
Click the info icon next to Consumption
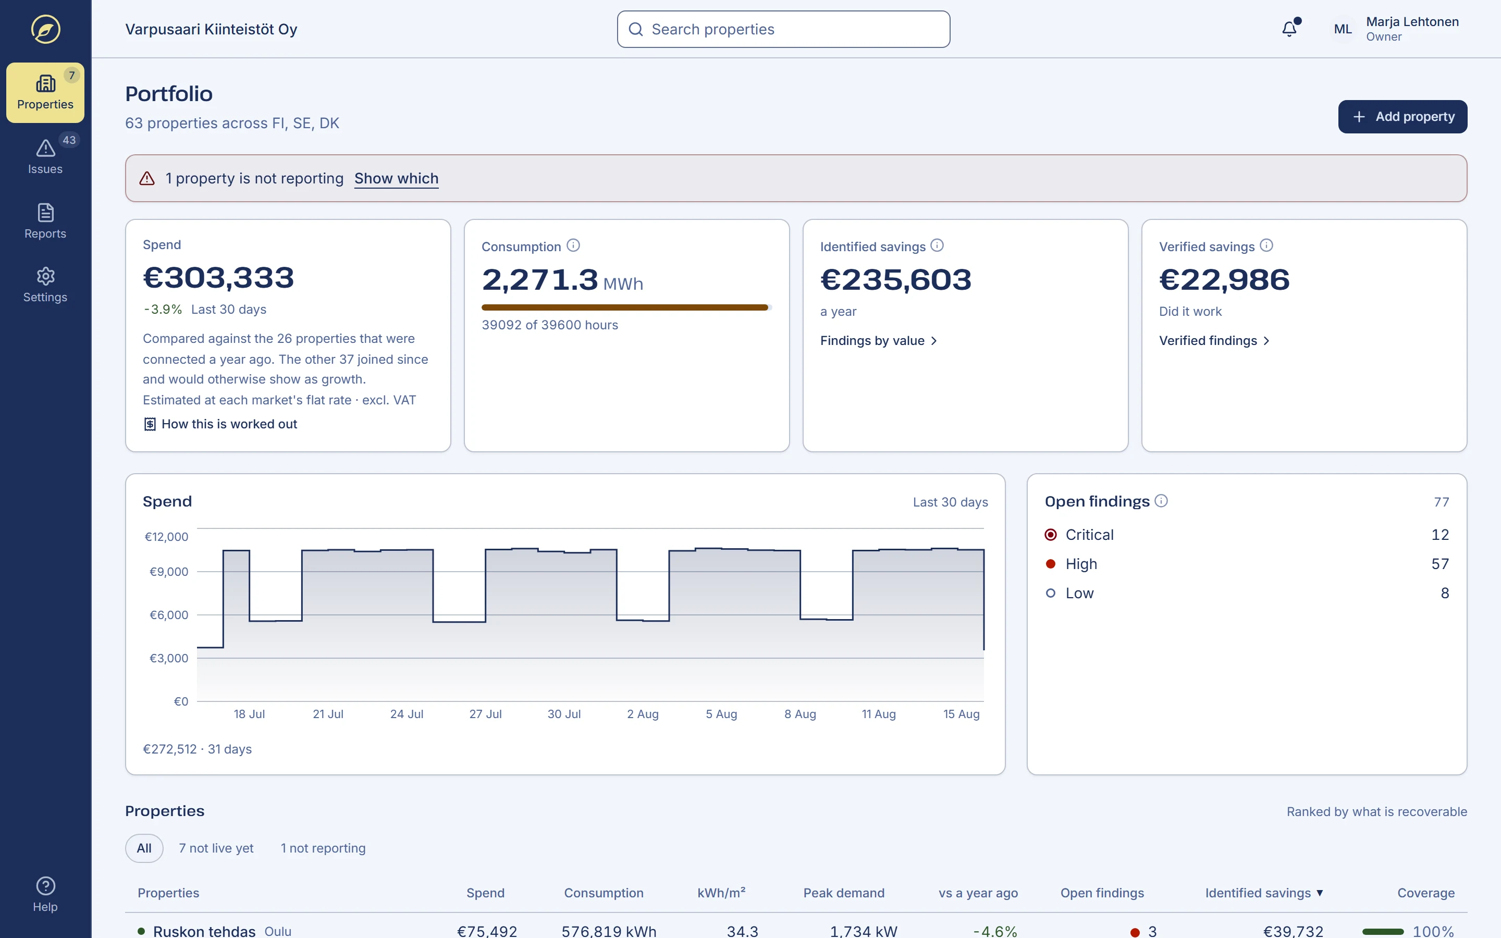[573, 245]
